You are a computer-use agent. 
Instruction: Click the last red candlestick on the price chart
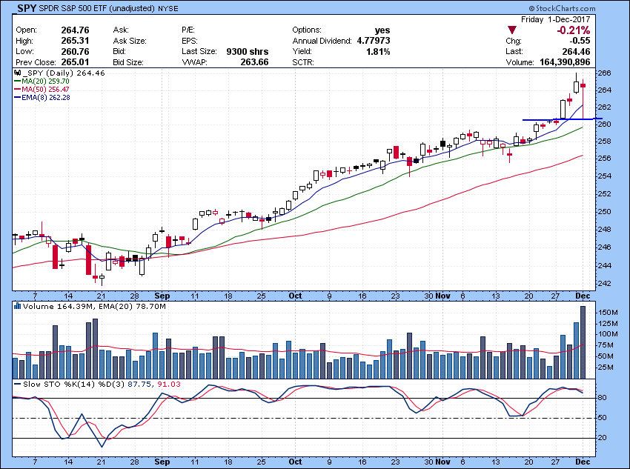click(x=583, y=99)
